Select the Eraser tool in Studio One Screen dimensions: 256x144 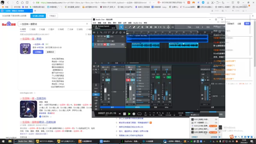pyautogui.click(x=134, y=27)
